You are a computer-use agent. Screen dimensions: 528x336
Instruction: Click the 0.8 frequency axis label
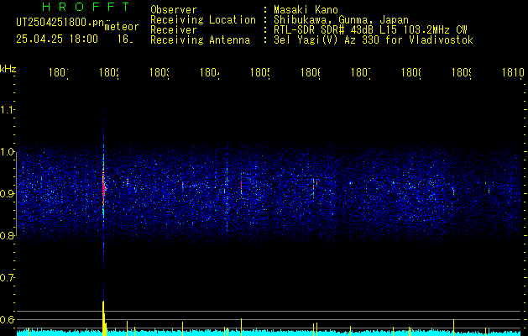coord(7,235)
